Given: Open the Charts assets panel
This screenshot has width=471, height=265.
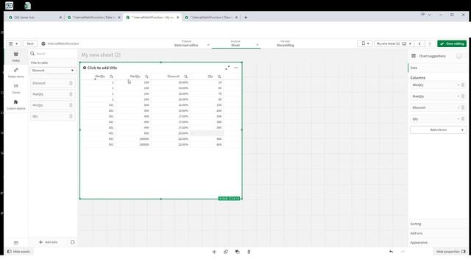Looking at the screenshot, I should [x=16, y=88].
